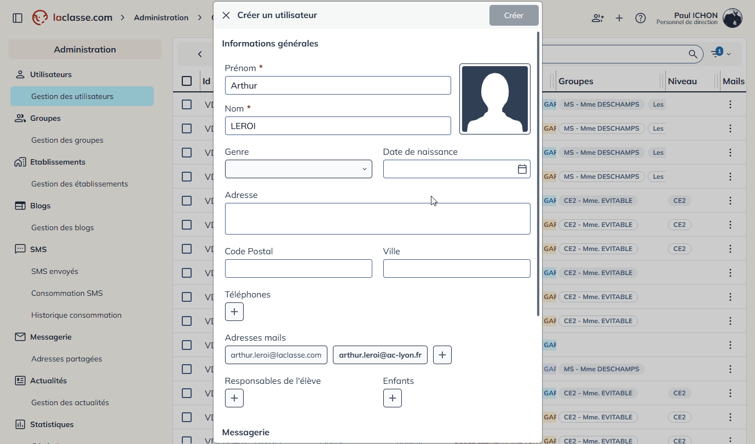Open the date de naissance calendar picker

pyautogui.click(x=522, y=170)
